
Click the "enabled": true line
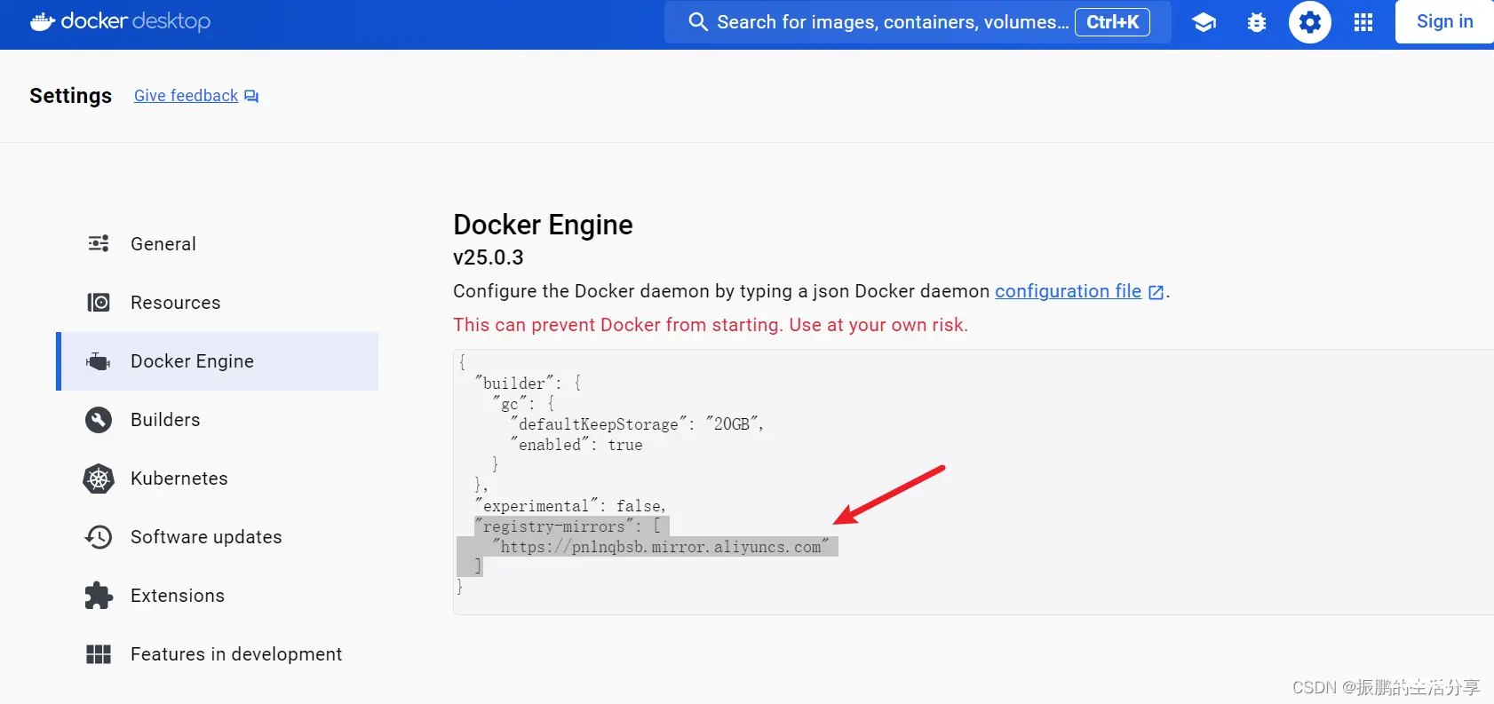coord(576,445)
